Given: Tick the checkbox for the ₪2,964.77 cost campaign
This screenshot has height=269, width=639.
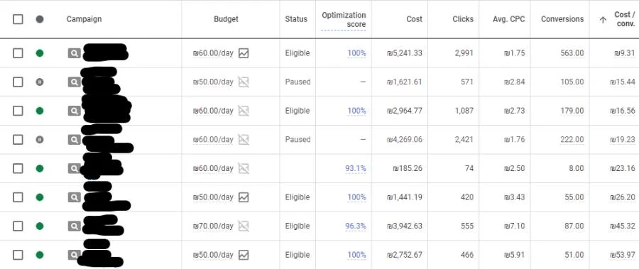Looking at the screenshot, I should pyautogui.click(x=18, y=111).
